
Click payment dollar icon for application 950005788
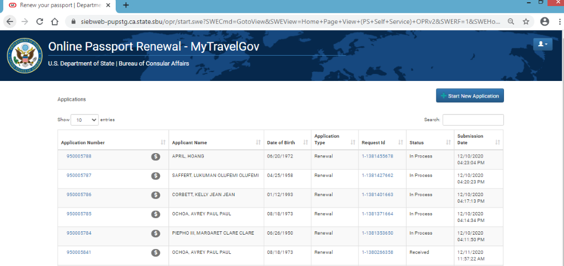[x=156, y=156]
